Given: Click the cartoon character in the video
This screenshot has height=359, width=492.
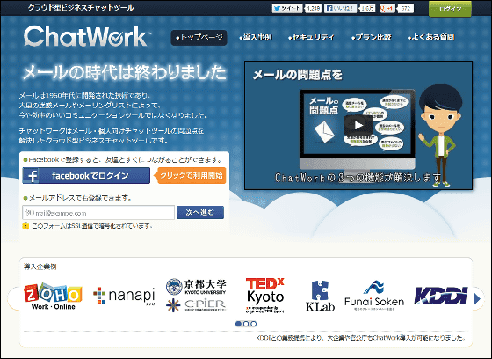Looking at the screenshot, I should [441, 136].
